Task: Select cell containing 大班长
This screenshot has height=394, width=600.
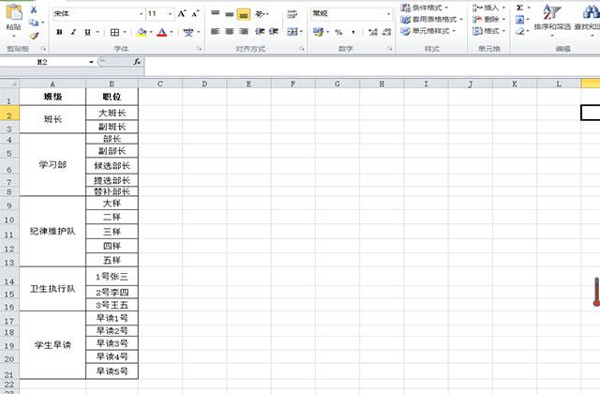Action: 112,113
